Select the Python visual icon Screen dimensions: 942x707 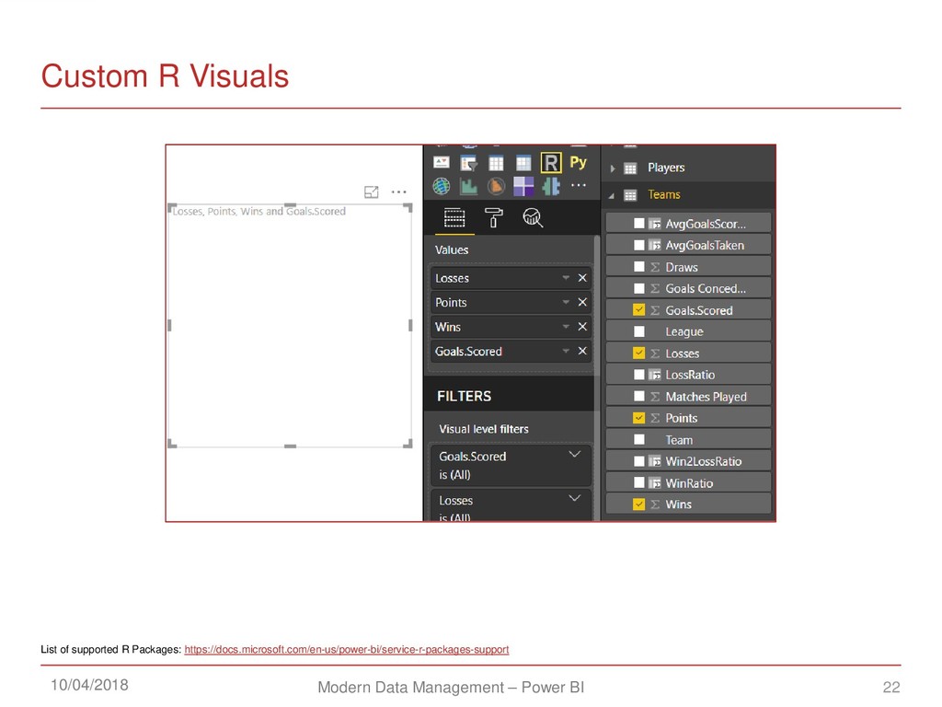tap(578, 162)
